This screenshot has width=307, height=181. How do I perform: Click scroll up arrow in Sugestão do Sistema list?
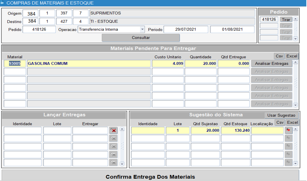(x=296, y=129)
